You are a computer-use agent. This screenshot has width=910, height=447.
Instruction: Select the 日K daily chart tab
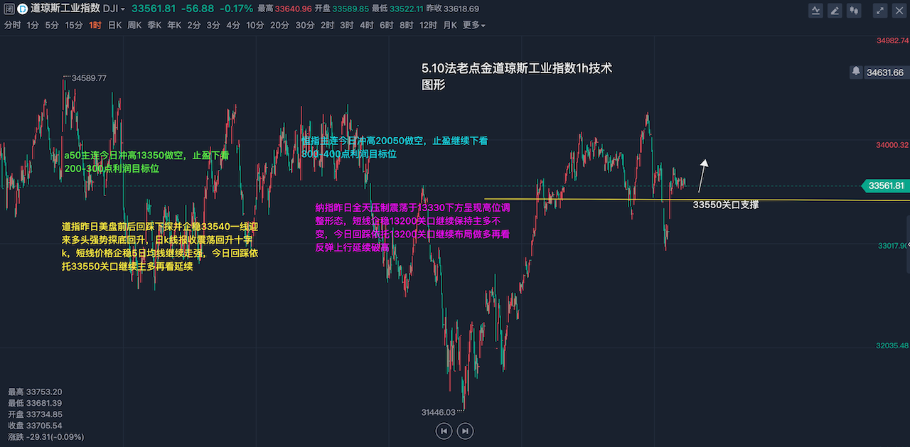point(114,25)
